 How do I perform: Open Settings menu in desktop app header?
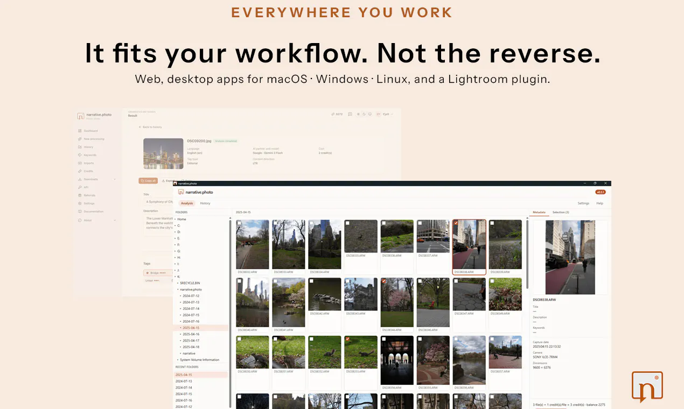pos(583,203)
